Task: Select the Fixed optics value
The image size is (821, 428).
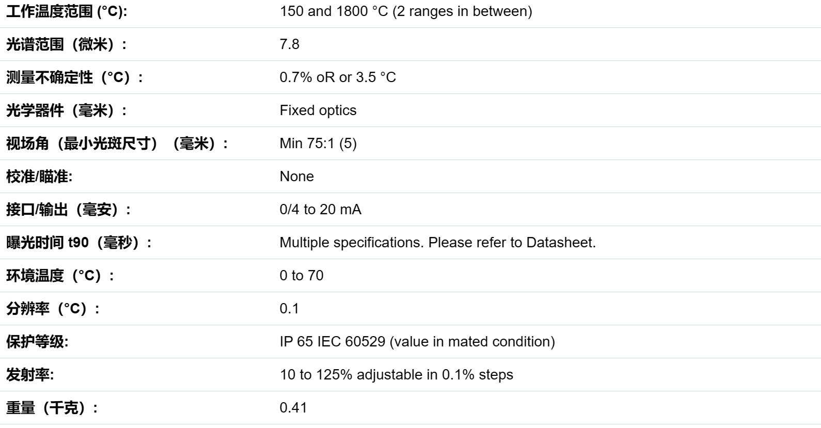Action: click(318, 110)
